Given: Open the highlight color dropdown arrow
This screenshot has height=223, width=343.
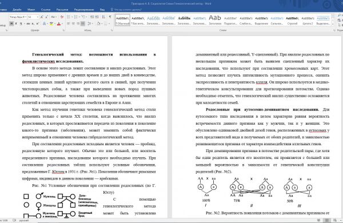Looking at the screenshot, I should 55,23.
